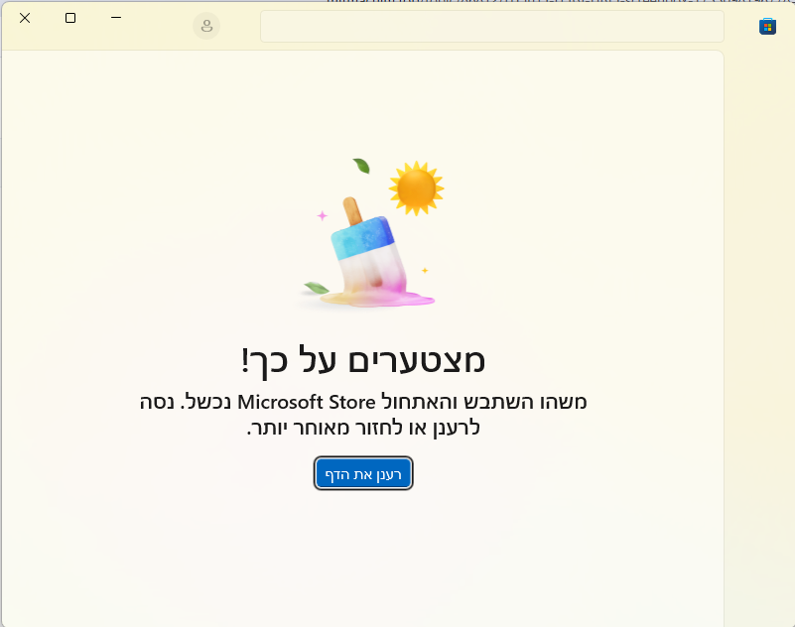Screen dimensions: 795x627
Task: Click the melting popsicle error illustration
Action: click(x=370, y=233)
